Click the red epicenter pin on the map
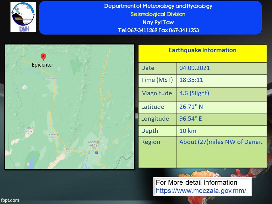272x204 pixels. (43, 57)
